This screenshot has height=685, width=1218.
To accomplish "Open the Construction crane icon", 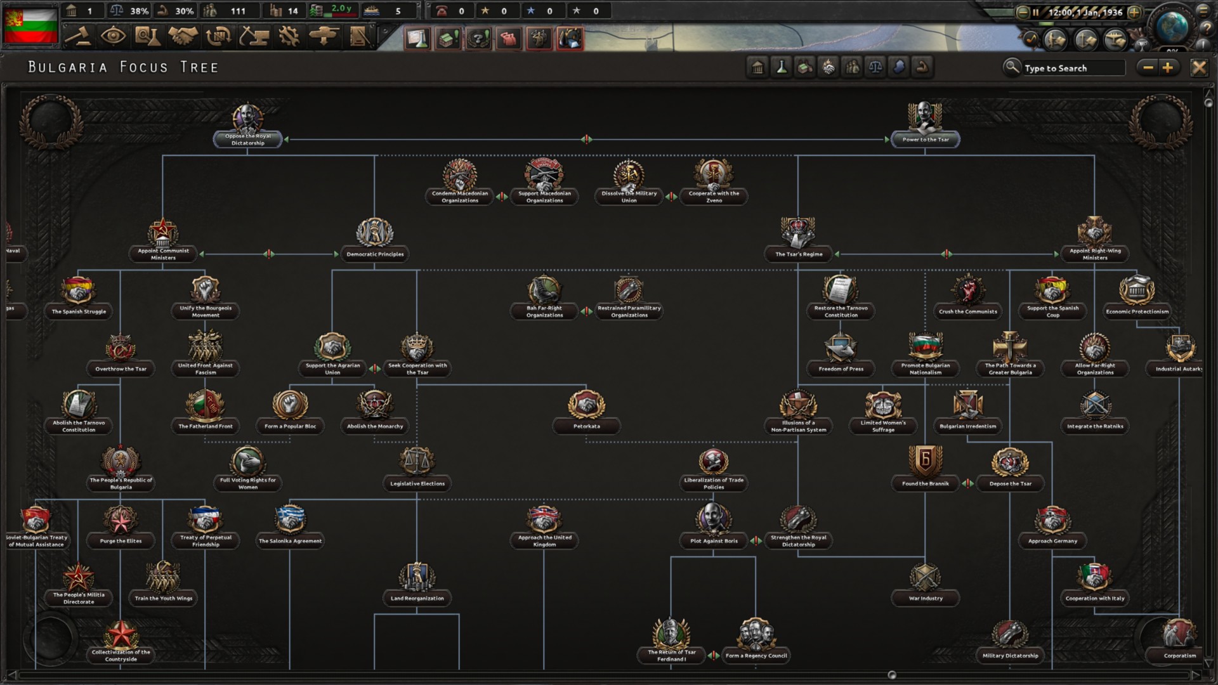I will pos(254,37).
